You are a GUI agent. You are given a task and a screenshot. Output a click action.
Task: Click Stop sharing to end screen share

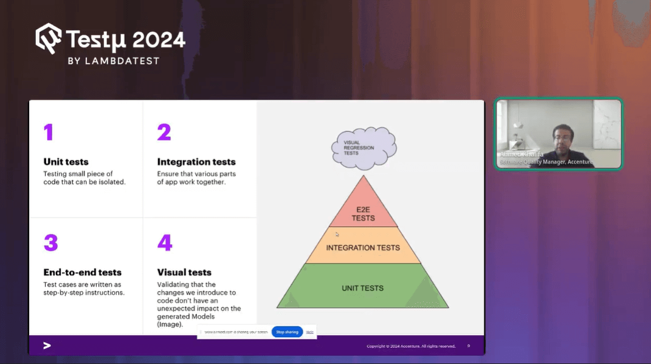286,332
